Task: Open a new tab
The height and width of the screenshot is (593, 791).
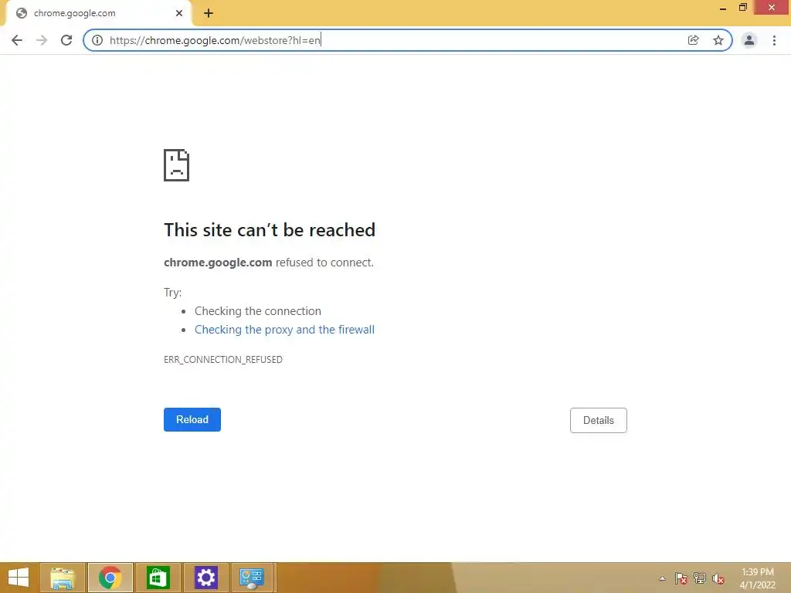Action: [x=209, y=14]
